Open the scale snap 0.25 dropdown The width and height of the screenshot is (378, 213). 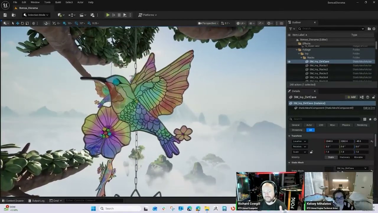pos(95,23)
